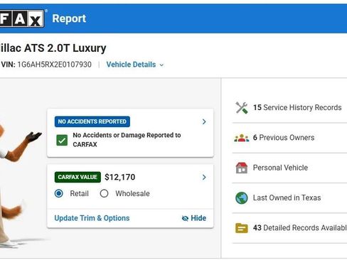
Task: Click 'No Accidents or Damage Reported' text
Action: coord(127,140)
